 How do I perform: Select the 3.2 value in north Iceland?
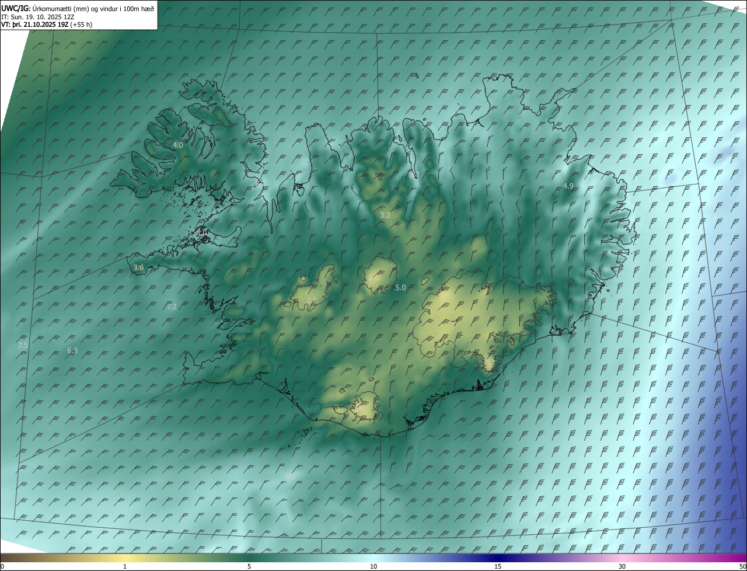(385, 215)
